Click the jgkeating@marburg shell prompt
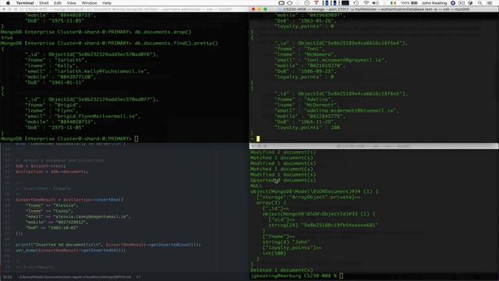Image resolution: width=499 pixels, height=281 pixels. coord(293,276)
